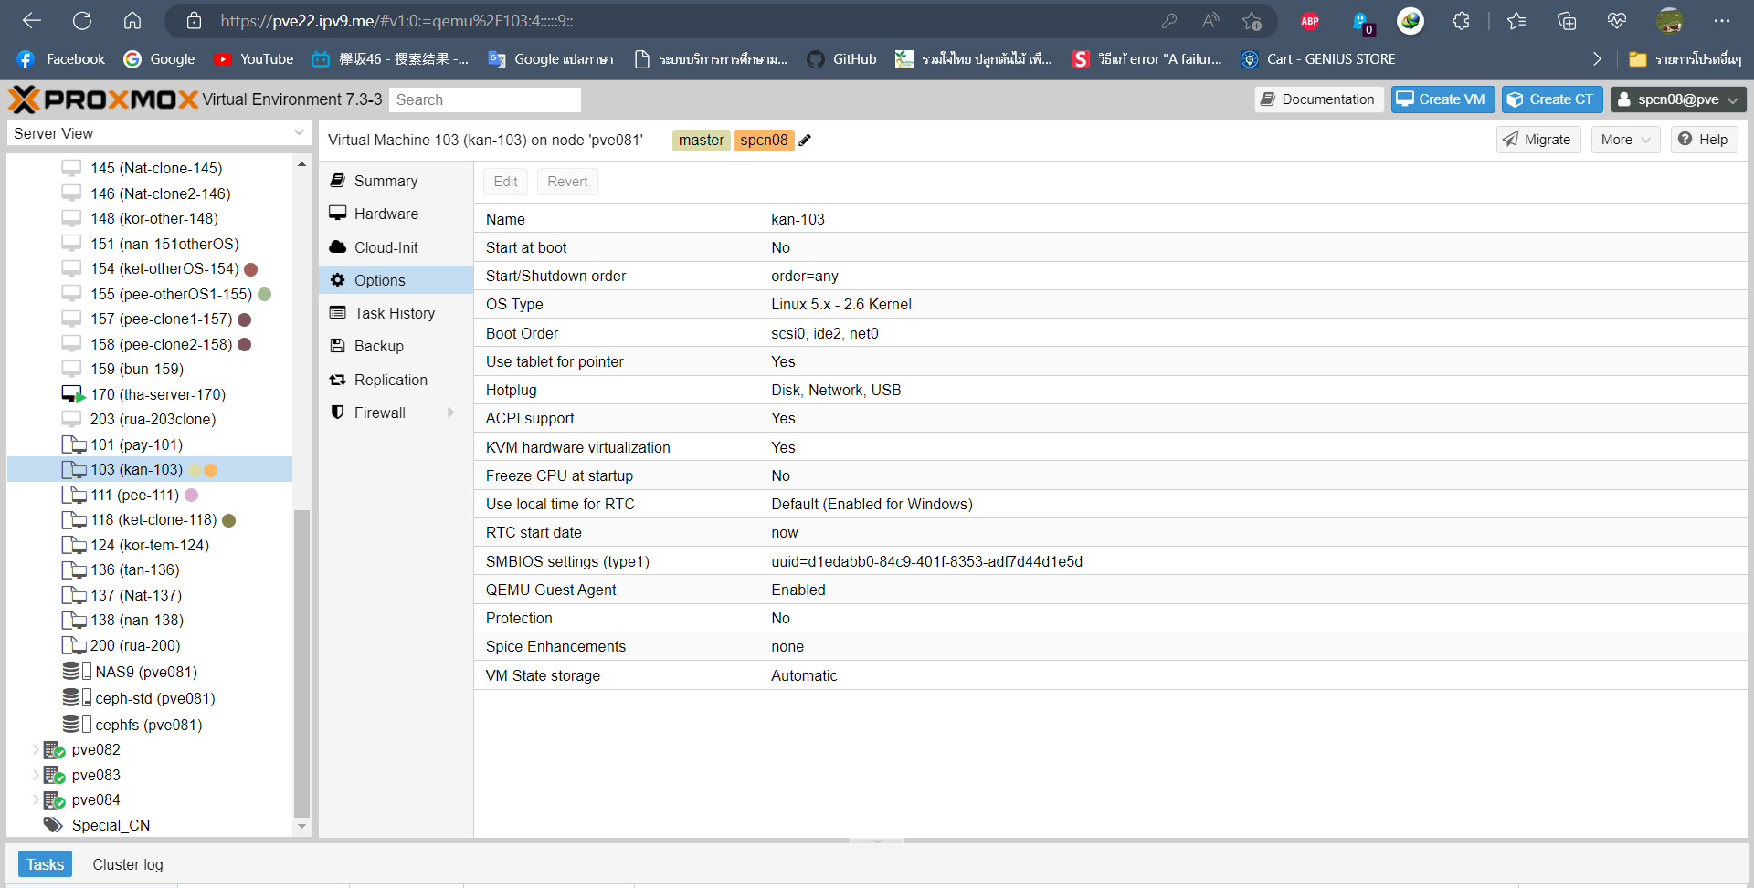Expand the Firewall submenu arrow
The image size is (1754, 888).
[450, 413]
